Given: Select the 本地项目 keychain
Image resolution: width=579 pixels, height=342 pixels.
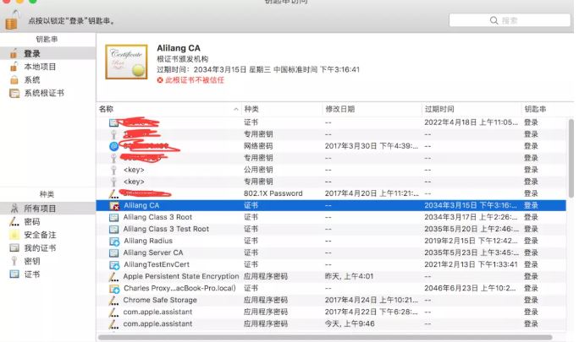Looking at the screenshot, I should pyautogui.click(x=48, y=67).
